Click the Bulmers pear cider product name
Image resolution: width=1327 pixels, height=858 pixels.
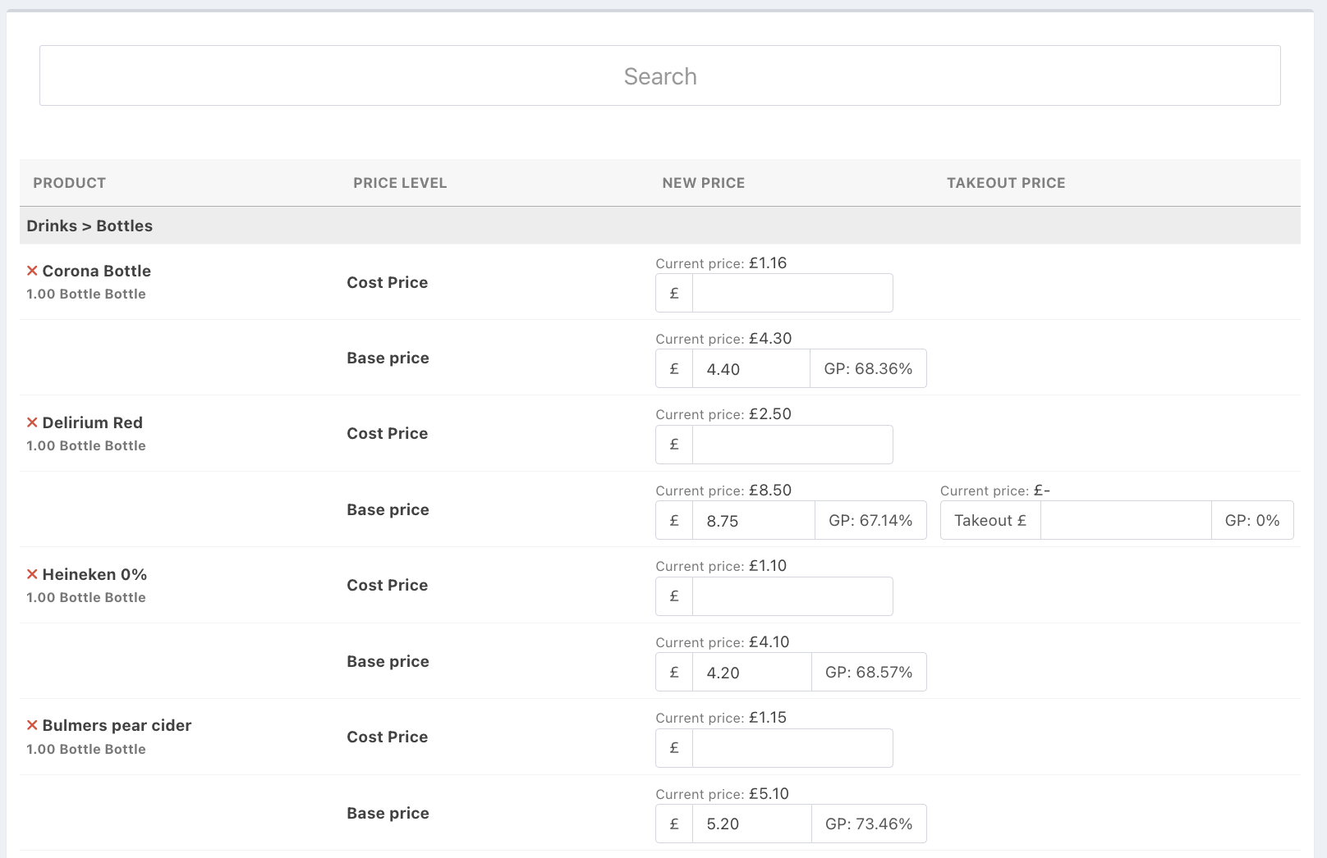click(x=117, y=725)
